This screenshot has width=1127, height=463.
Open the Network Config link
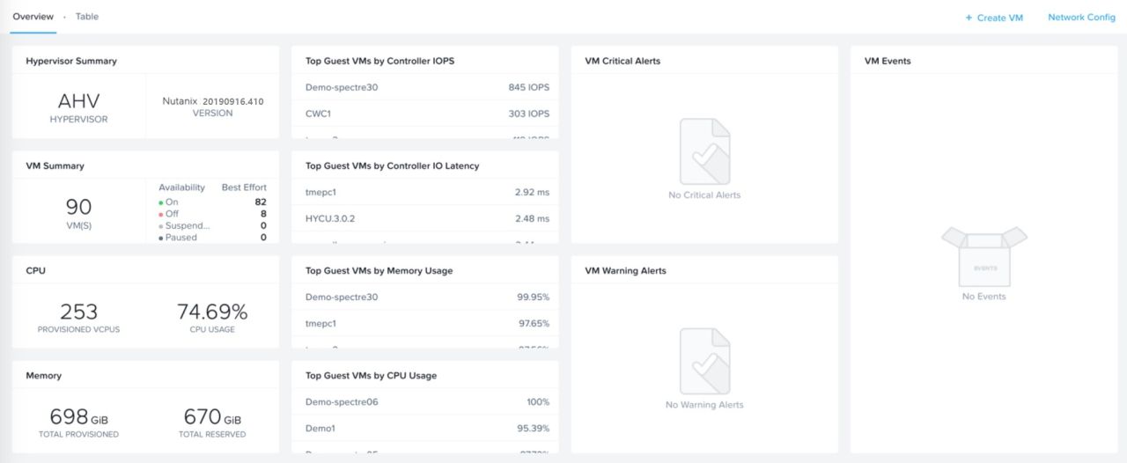pos(1081,18)
